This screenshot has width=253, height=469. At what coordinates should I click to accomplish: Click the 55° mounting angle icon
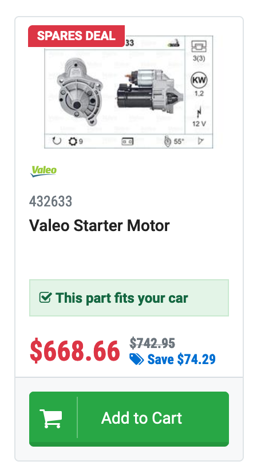(168, 141)
